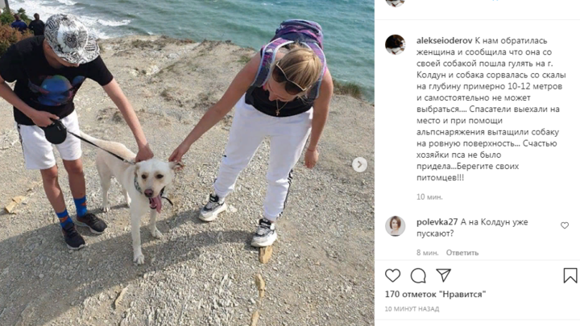
Task: Visit the alekseioderov username link
Action: coord(444,40)
